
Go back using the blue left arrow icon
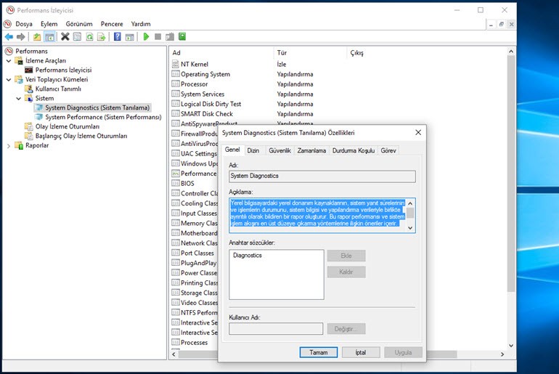click(9, 36)
